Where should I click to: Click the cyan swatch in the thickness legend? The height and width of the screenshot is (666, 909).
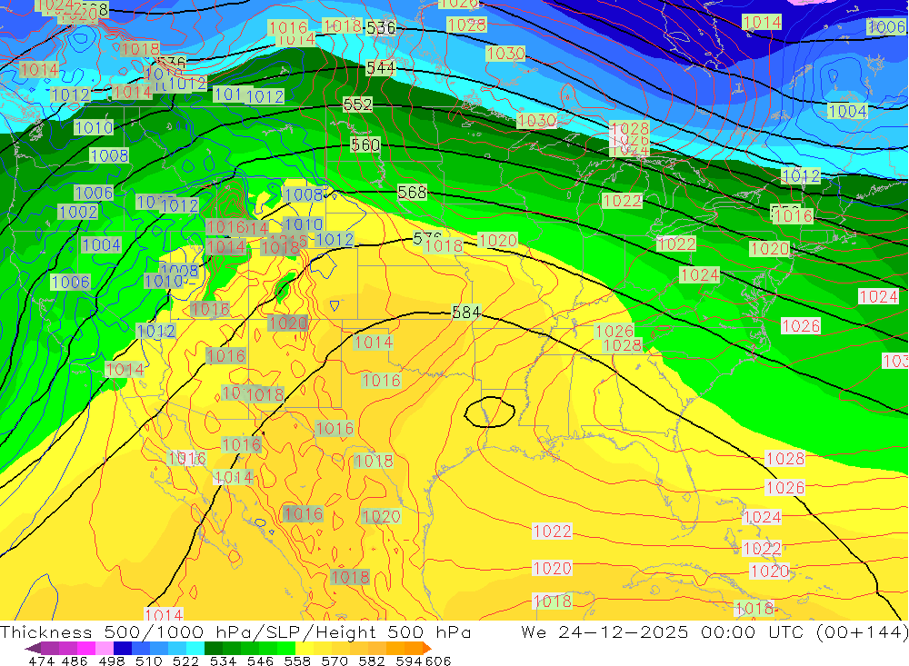(195, 648)
